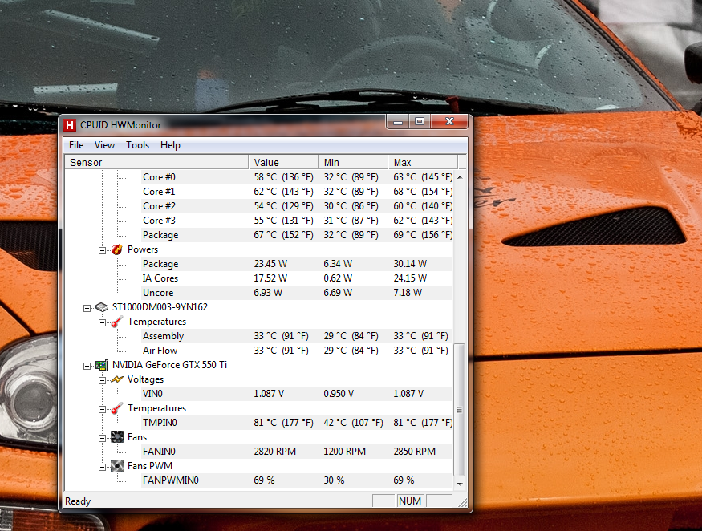Click the Fans PWM fan icon
This screenshot has width=702, height=531.
(x=117, y=466)
